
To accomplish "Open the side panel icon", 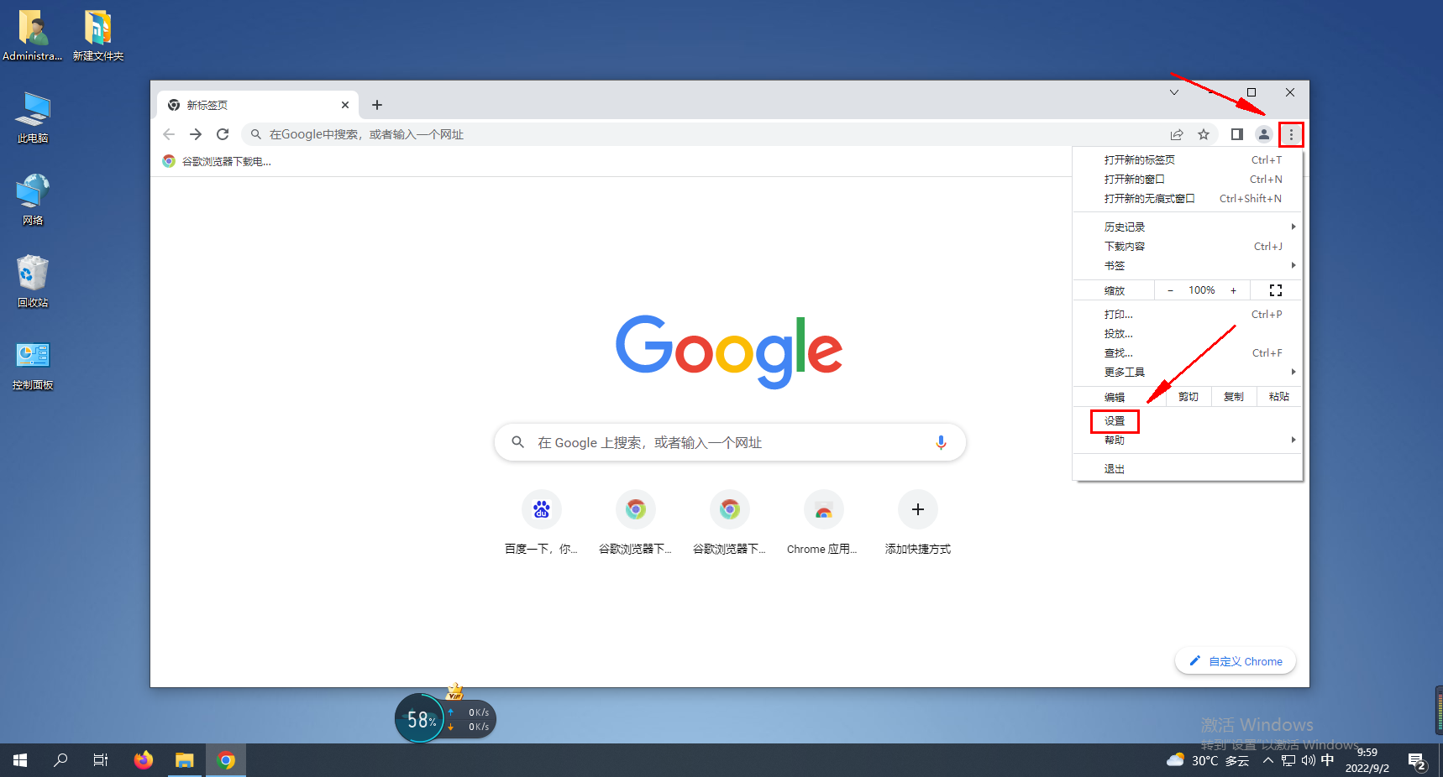I will [x=1236, y=134].
